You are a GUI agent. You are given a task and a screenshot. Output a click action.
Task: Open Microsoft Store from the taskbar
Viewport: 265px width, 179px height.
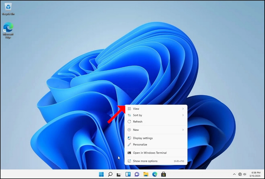[163, 174]
